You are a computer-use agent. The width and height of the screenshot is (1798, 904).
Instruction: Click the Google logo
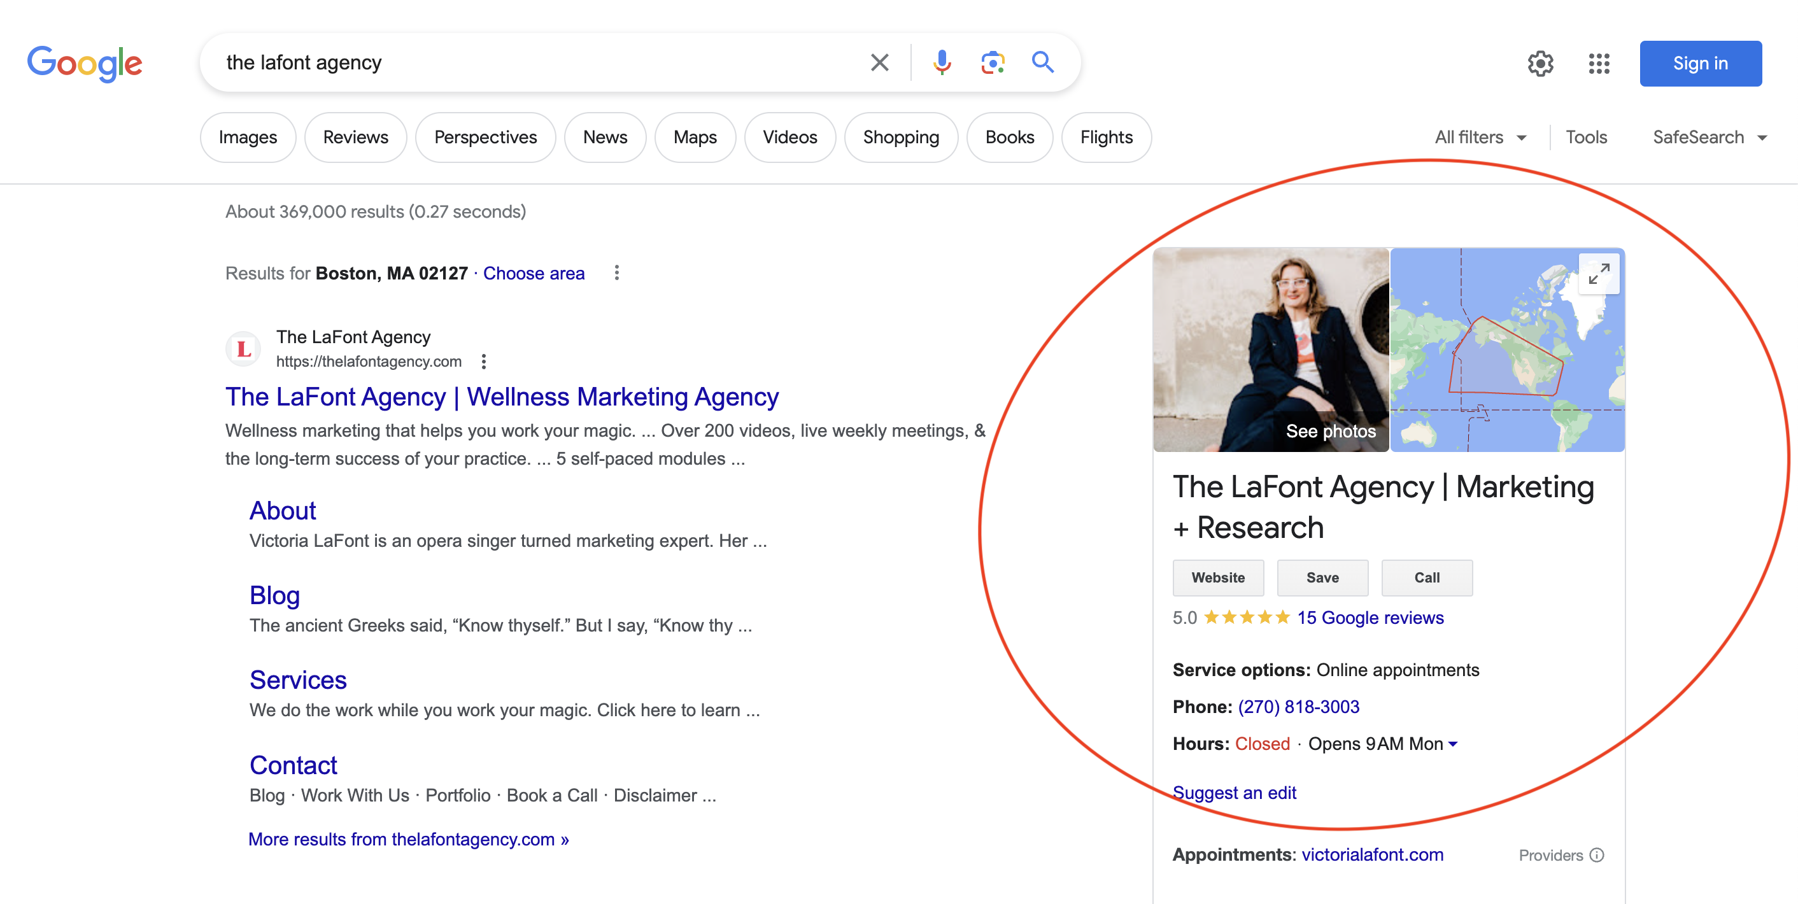(x=85, y=64)
